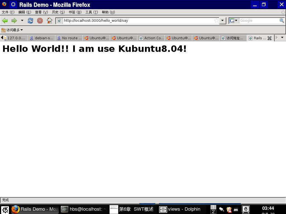Switch to the No route ... tab
The image size is (286, 214).
[69, 38]
